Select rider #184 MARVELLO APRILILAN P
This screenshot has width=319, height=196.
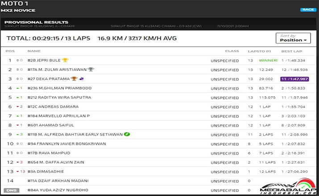tap(58, 116)
